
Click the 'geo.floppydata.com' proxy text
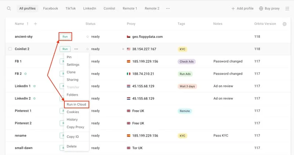pyautogui.click(x=147, y=37)
